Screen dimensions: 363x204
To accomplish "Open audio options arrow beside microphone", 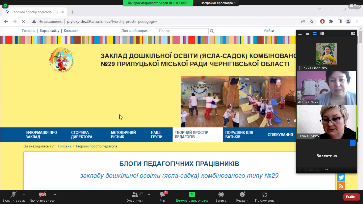I will click(x=23, y=194).
